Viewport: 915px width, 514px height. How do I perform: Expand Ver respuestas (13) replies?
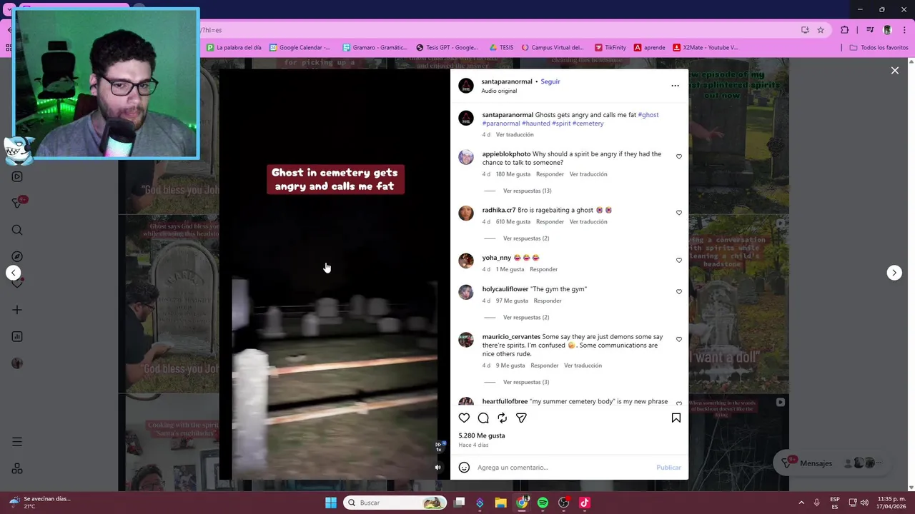(527, 191)
